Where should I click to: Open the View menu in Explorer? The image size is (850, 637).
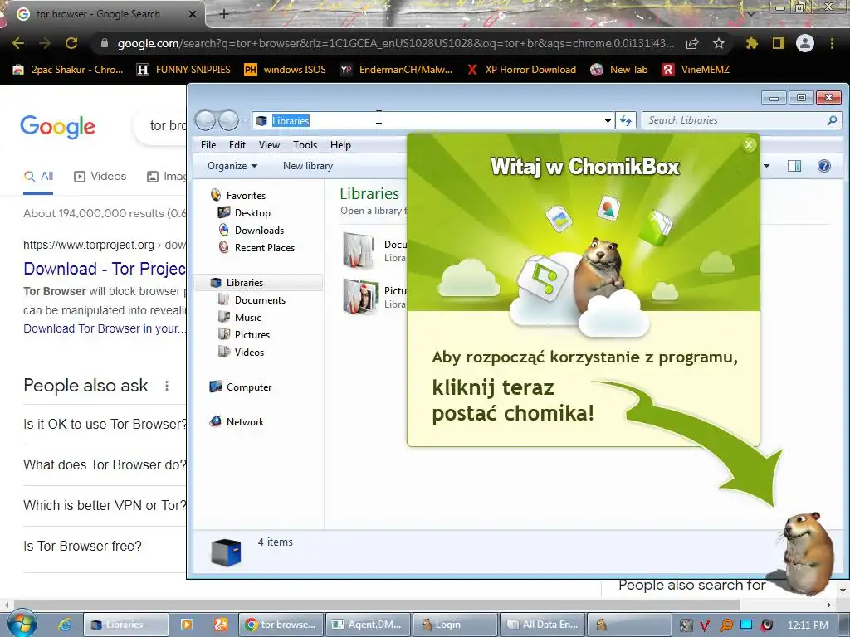point(269,145)
